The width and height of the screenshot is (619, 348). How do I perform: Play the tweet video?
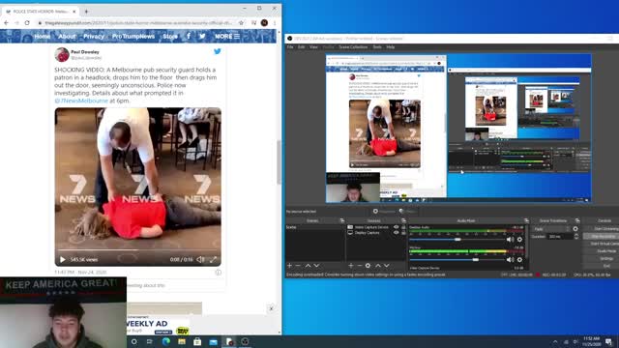(62, 260)
